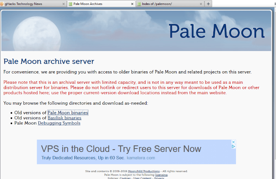
Task: Close the VPS ad with X icon
Action: (233, 142)
